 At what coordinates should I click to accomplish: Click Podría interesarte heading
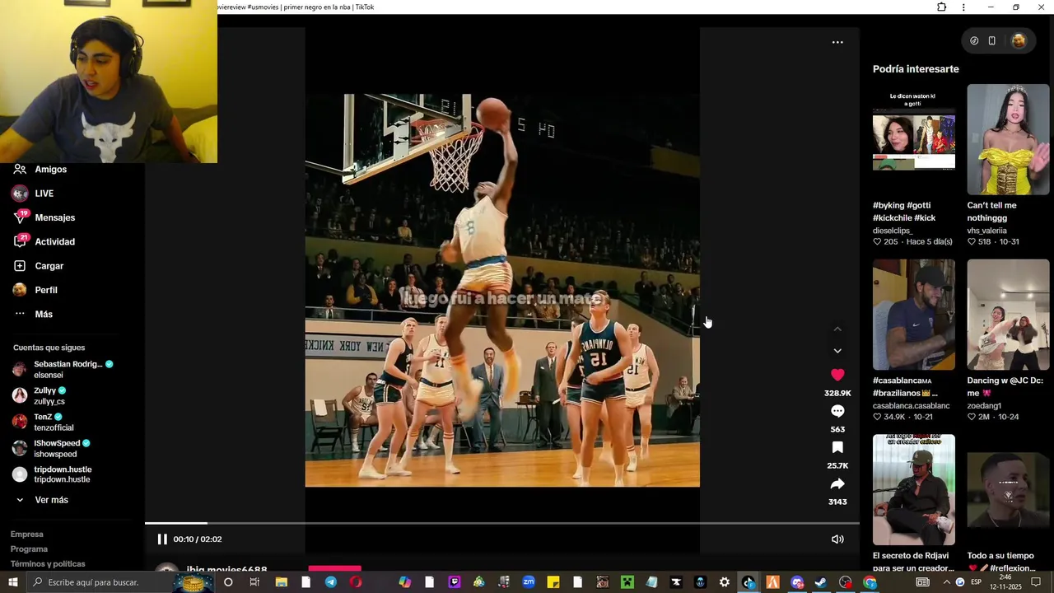pos(916,69)
